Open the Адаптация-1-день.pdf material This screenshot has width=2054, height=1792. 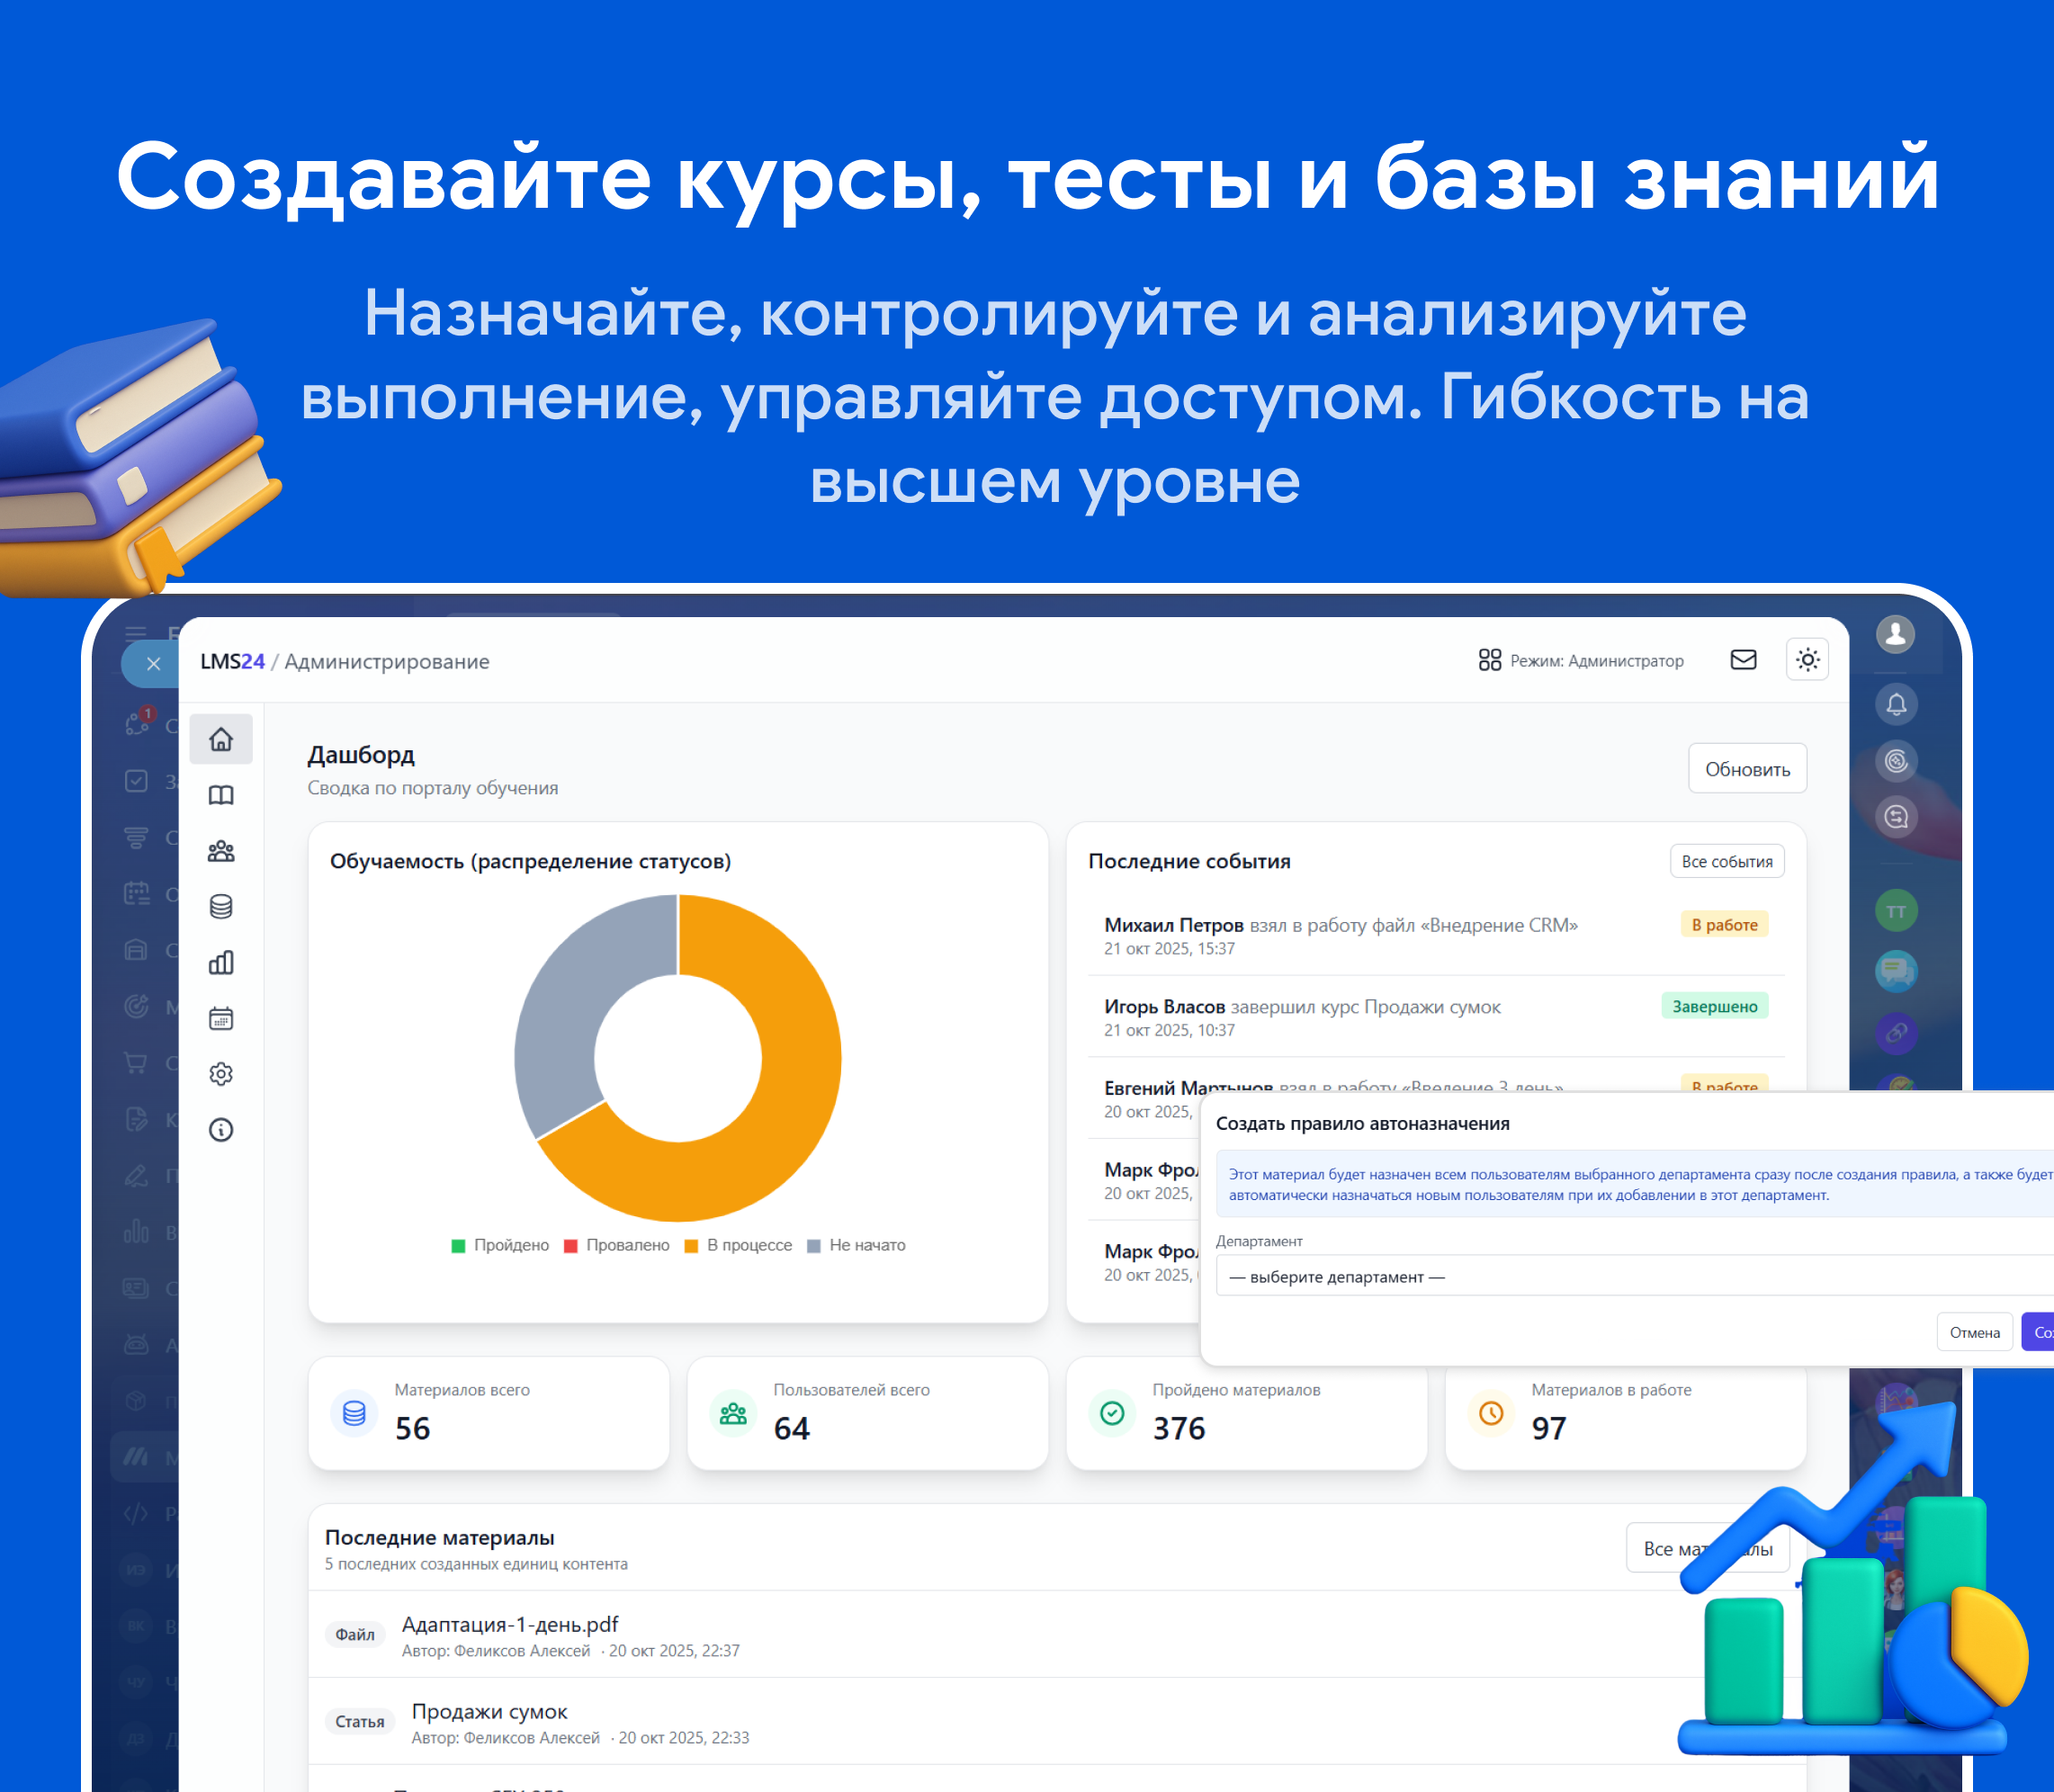click(x=510, y=1625)
